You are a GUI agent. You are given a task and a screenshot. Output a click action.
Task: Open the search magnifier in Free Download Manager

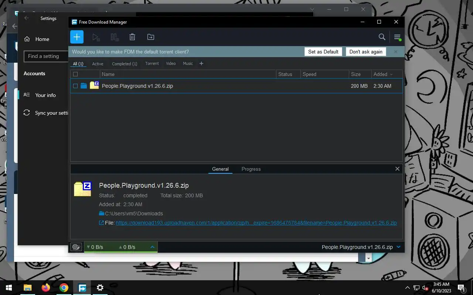tap(382, 37)
